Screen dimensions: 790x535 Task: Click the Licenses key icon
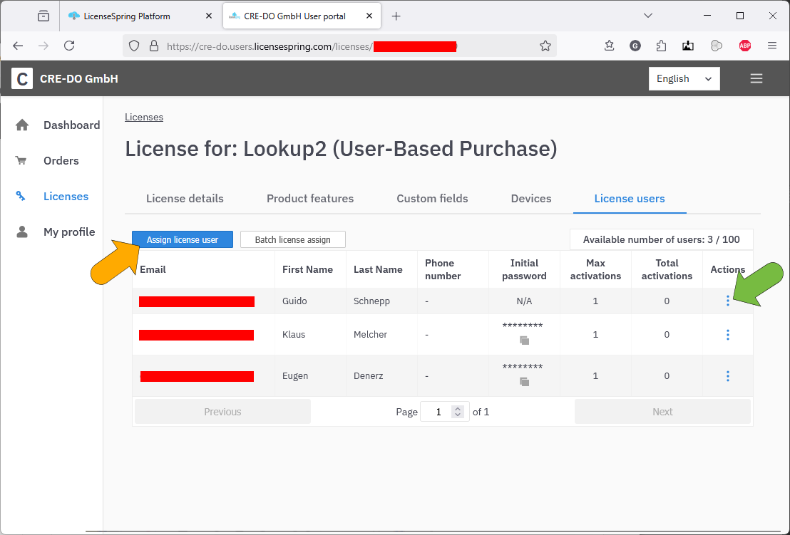[21, 196]
